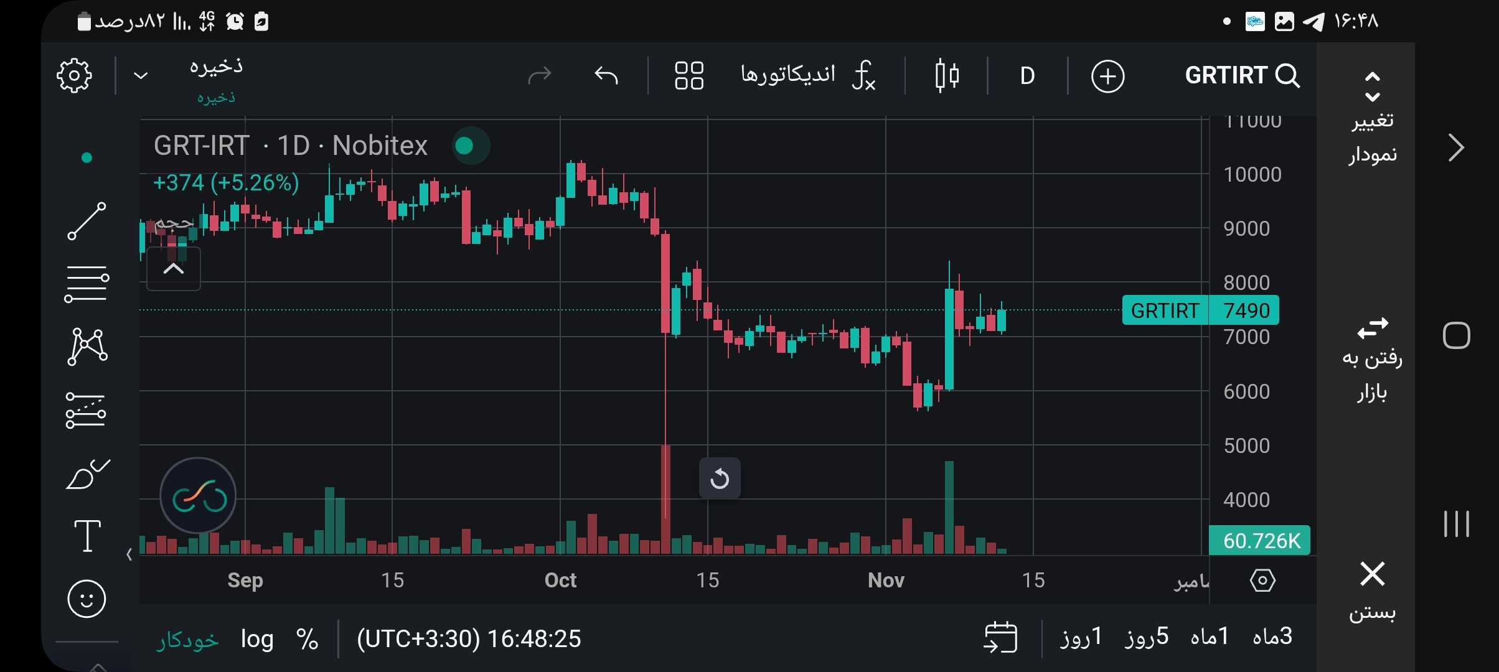
Task: Collapse the indicator legend chevron
Action: coord(174,269)
